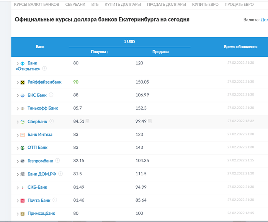The image size is (268, 222).
Task: Expand the Газпромбанк row
Action: (18, 161)
